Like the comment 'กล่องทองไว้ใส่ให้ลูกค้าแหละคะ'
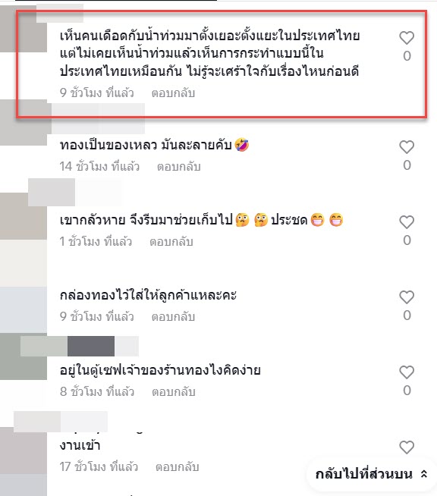The width and height of the screenshot is (437, 496). tap(407, 297)
